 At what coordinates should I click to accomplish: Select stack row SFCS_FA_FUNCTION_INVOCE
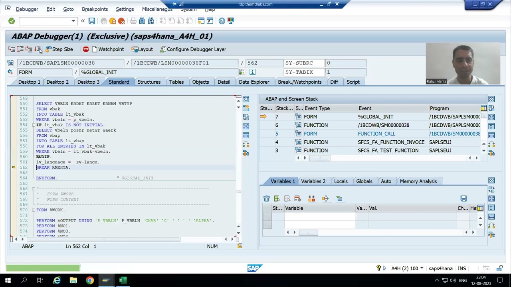point(373,142)
